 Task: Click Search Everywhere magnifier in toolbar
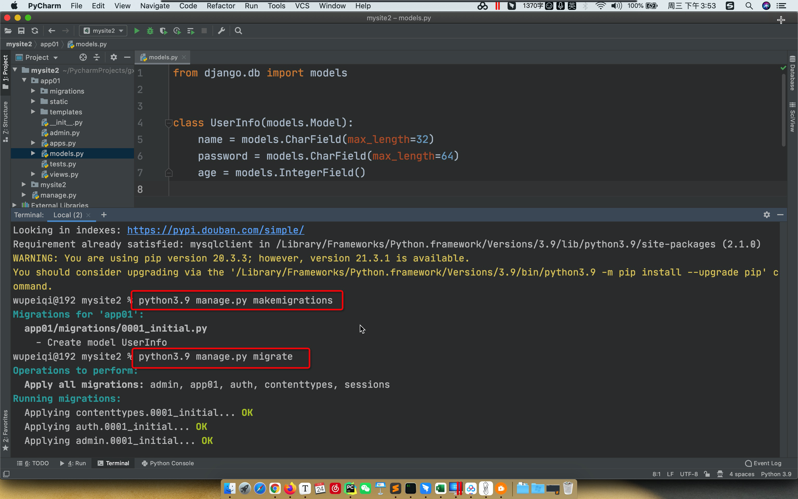coord(238,31)
